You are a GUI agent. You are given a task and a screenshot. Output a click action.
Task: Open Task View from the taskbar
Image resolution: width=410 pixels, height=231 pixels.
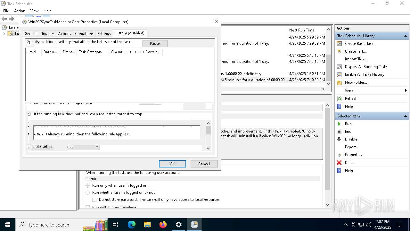[x=115, y=225]
